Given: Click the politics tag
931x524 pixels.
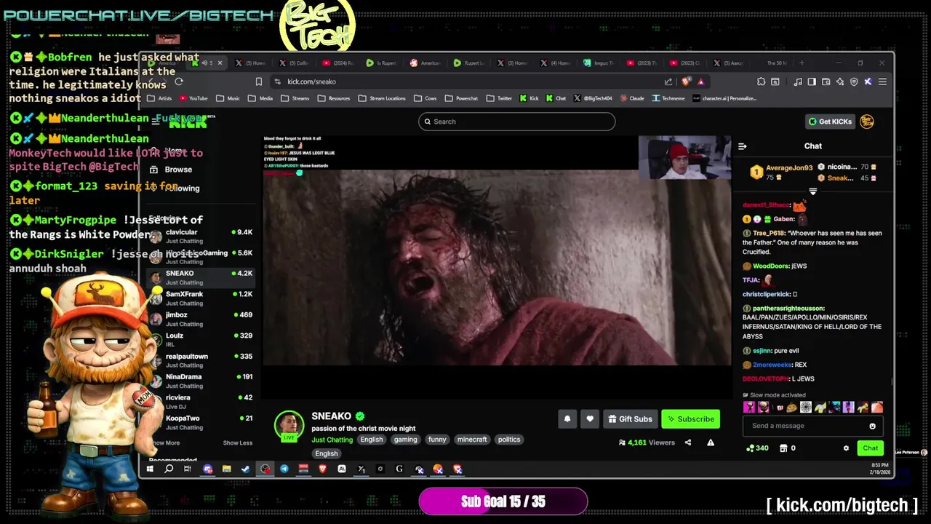Looking at the screenshot, I should click(x=509, y=440).
